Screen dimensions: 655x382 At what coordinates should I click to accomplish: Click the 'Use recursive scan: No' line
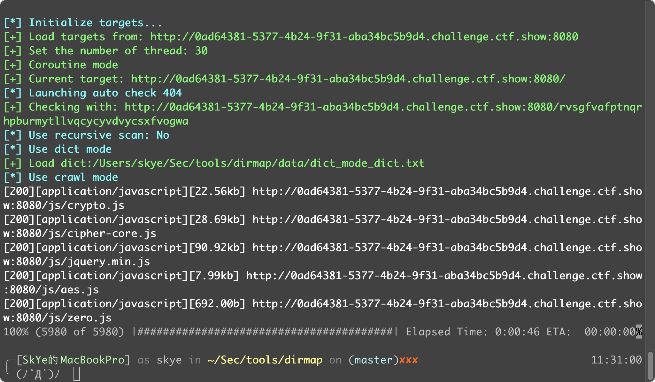click(x=86, y=135)
